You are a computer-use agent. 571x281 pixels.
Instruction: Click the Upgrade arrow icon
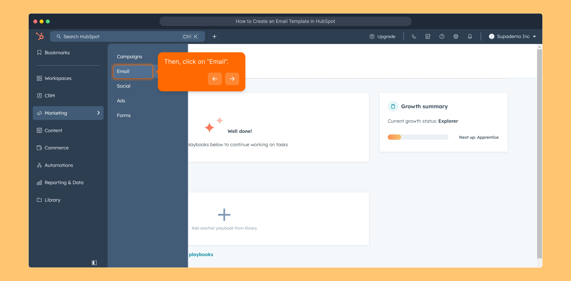pos(372,36)
